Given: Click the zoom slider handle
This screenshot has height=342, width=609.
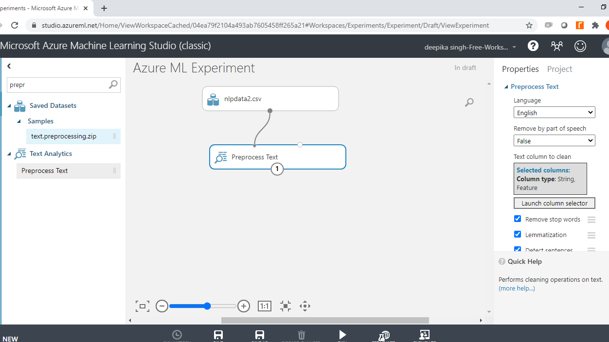Looking at the screenshot, I should point(207,306).
